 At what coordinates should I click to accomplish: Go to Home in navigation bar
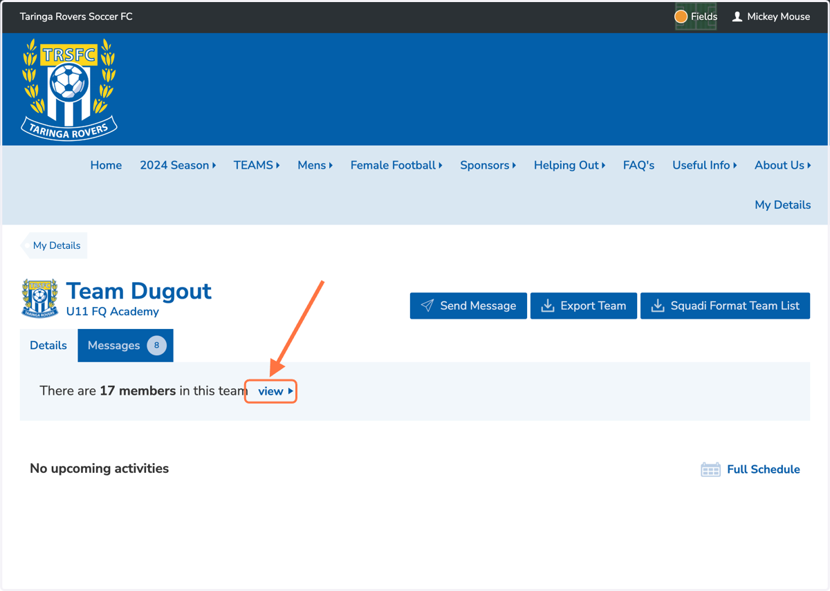tap(106, 165)
